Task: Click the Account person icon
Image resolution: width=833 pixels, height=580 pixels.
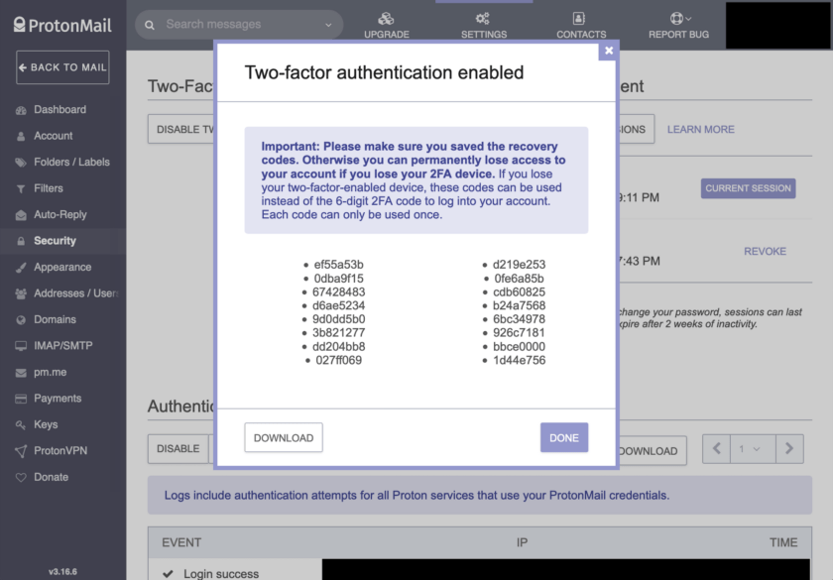Action: pyautogui.click(x=21, y=137)
